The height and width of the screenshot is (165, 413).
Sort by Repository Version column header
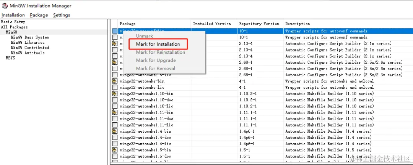click(260, 24)
